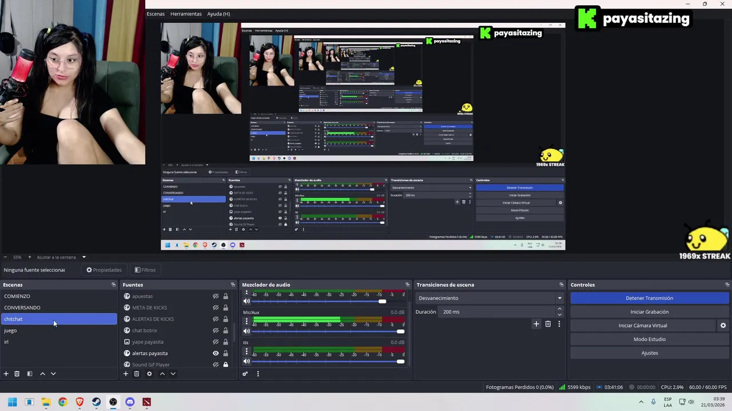Show the chat botrix source
This screenshot has height=411, width=732.
click(x=216, y=331)
